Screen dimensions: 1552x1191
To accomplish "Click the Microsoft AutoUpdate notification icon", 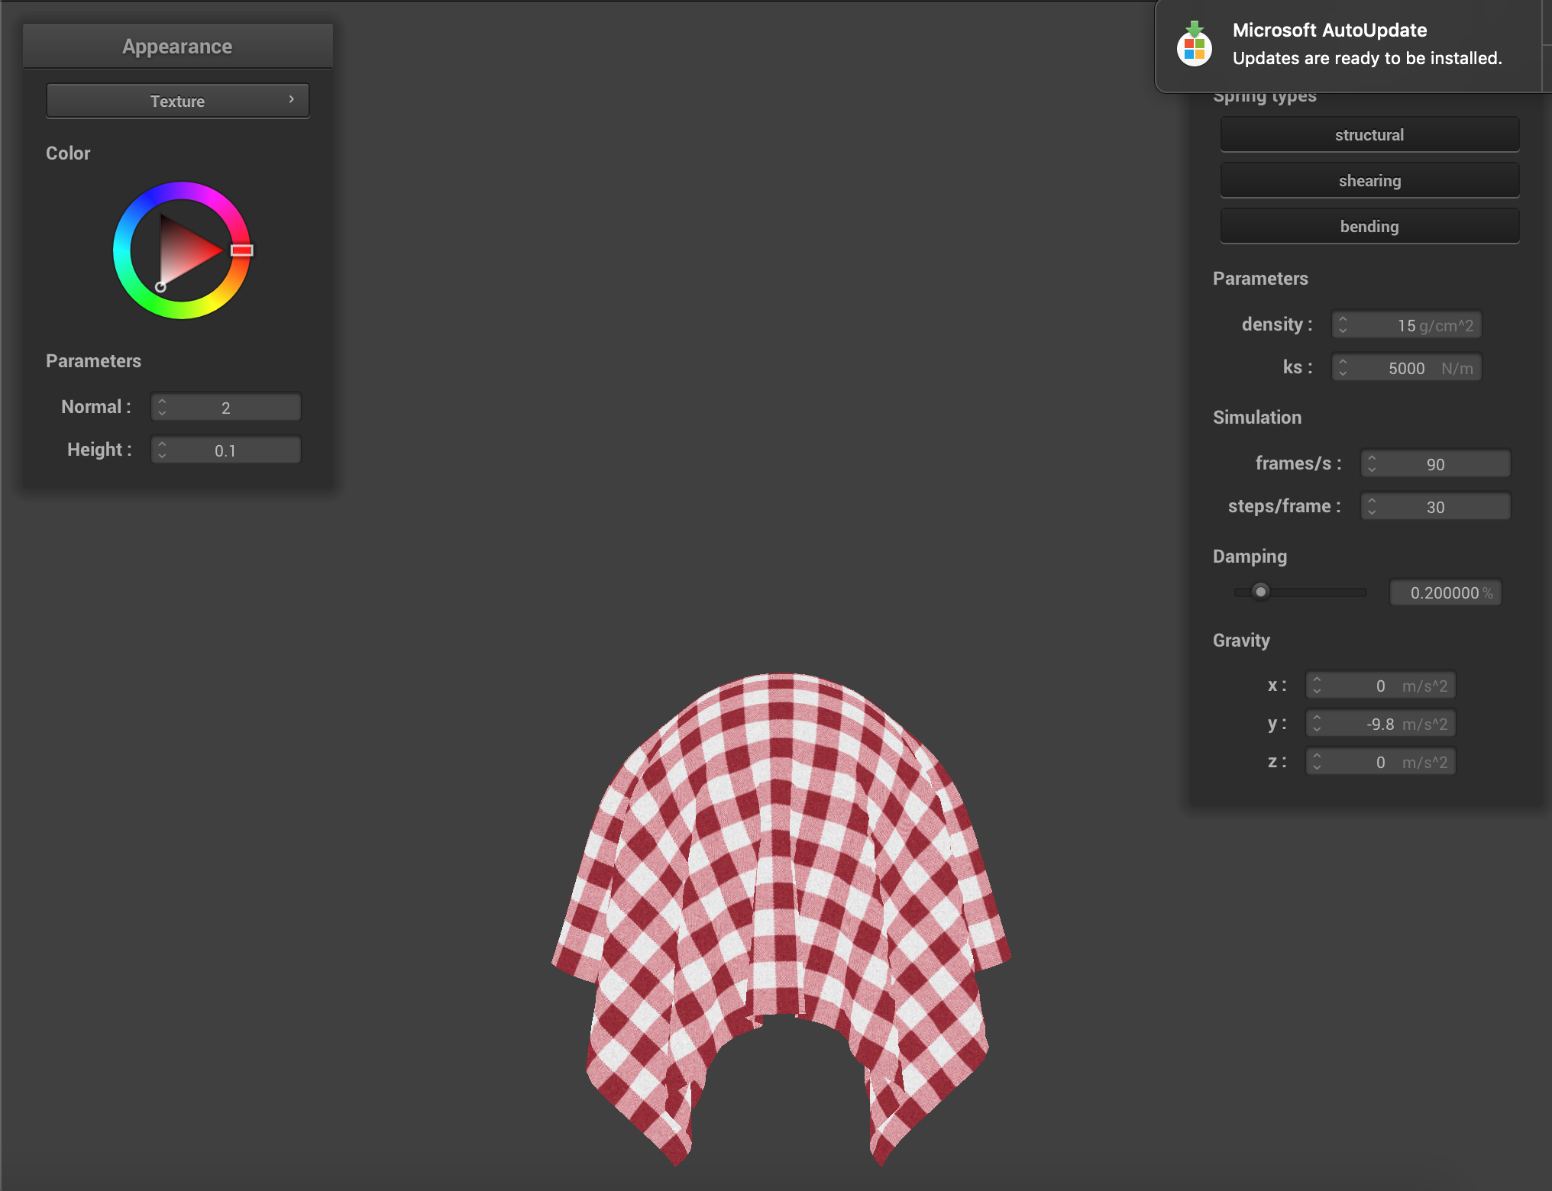I will (x=1195, y=44).
